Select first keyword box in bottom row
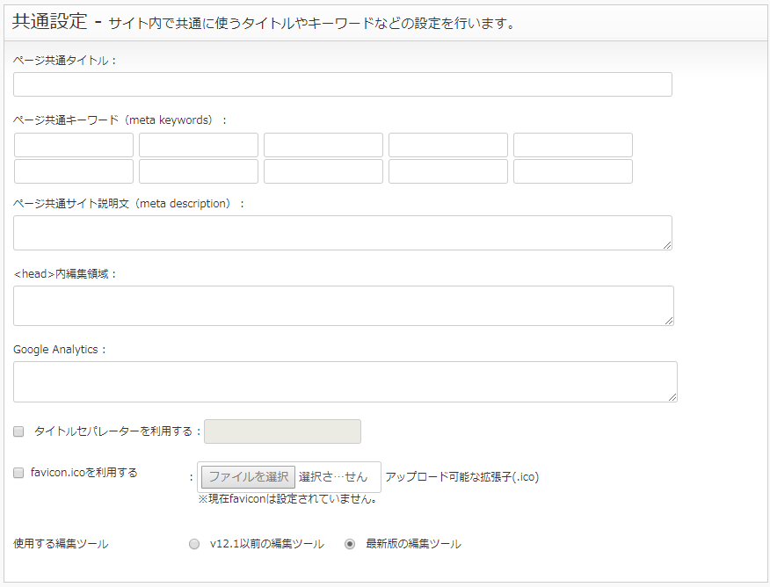The image size is (770, 587). pos(74,171)
